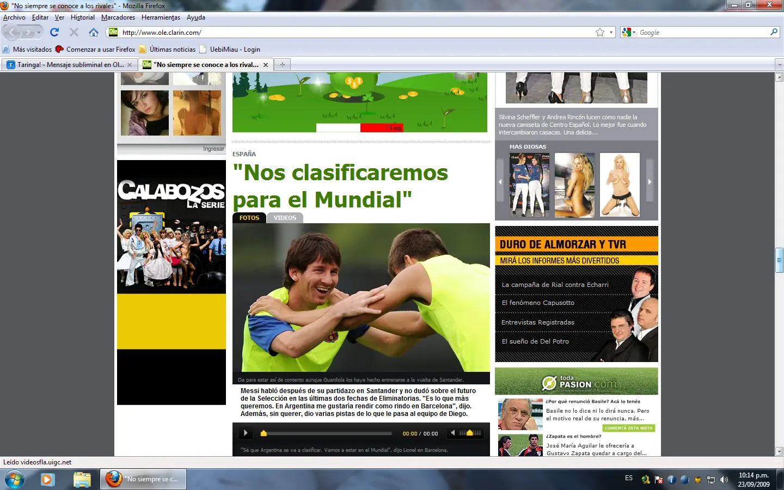Switch to the Taringa tab
Image resolution: width=784 pixels, height=490 pixels.
(69, 65)
